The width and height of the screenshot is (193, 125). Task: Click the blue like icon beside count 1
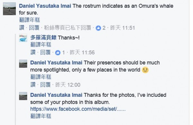coord(58,53)
